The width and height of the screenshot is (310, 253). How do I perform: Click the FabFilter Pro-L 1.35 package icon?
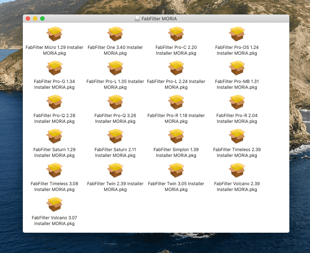tap(115, 68)
